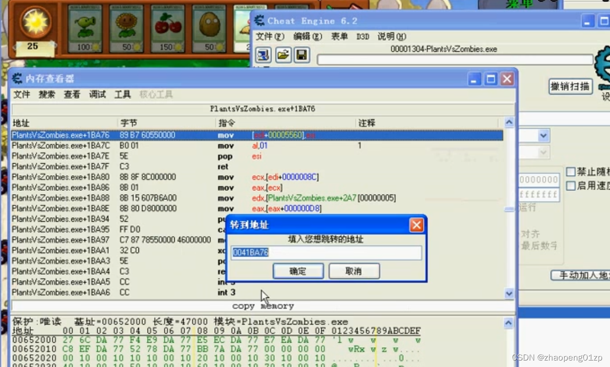This screenshot has height=367, width=610.
Task: Open the 文件(F) menu in Cheat Engine
Action: (x=270, y=37)
